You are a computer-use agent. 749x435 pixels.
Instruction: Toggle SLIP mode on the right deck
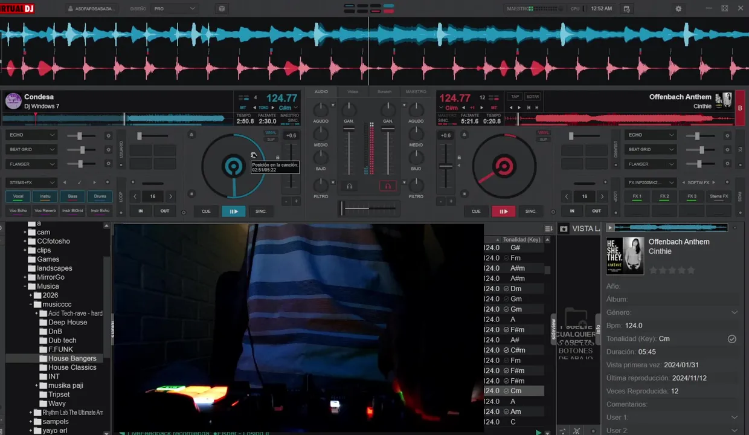544,140
